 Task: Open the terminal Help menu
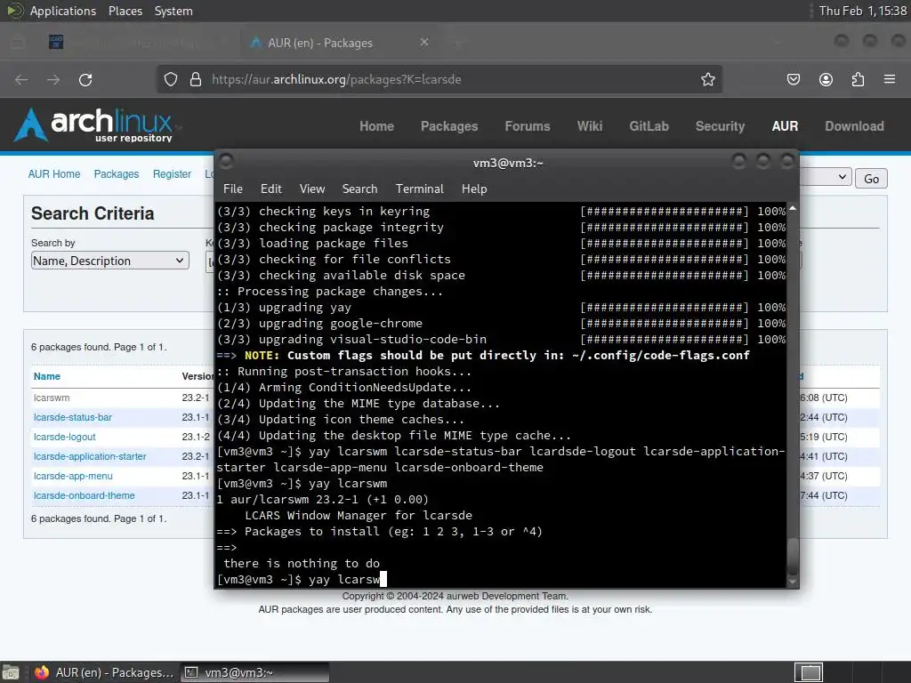coord(474,189)
